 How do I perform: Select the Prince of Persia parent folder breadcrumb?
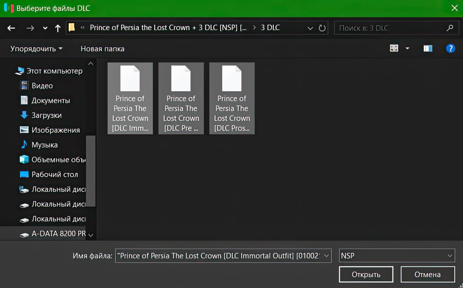[x=168, y=27]
